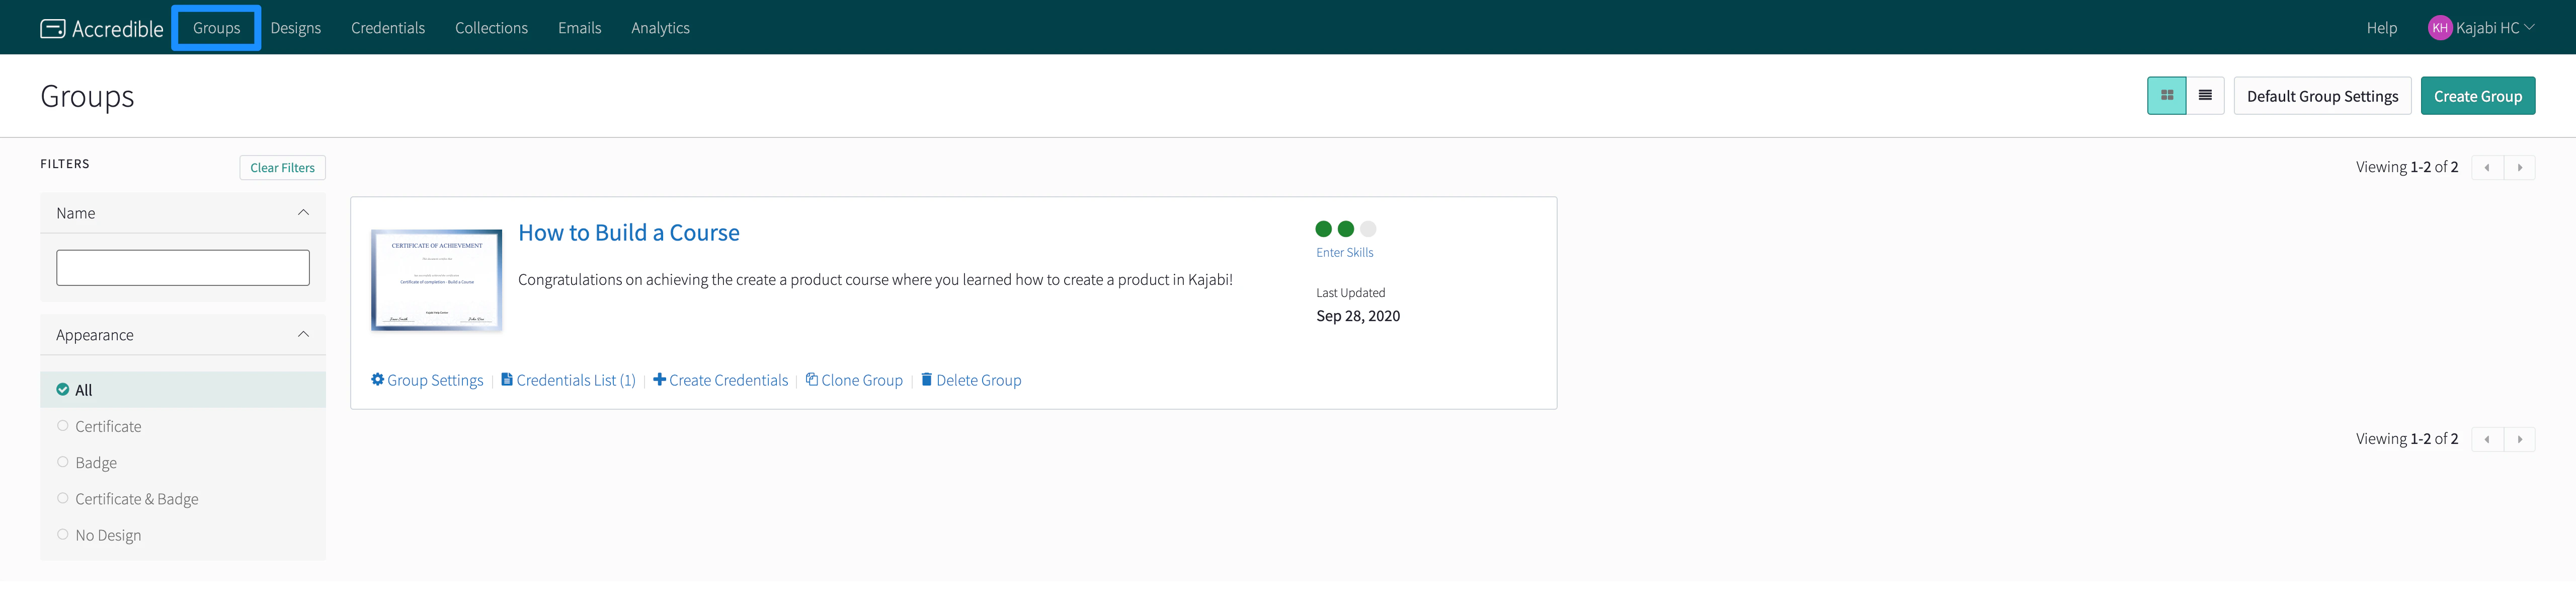This screenshot has width=2576, height=602.
Task: Select the Badge appearance filter
Action: click(x=63, y=462)
